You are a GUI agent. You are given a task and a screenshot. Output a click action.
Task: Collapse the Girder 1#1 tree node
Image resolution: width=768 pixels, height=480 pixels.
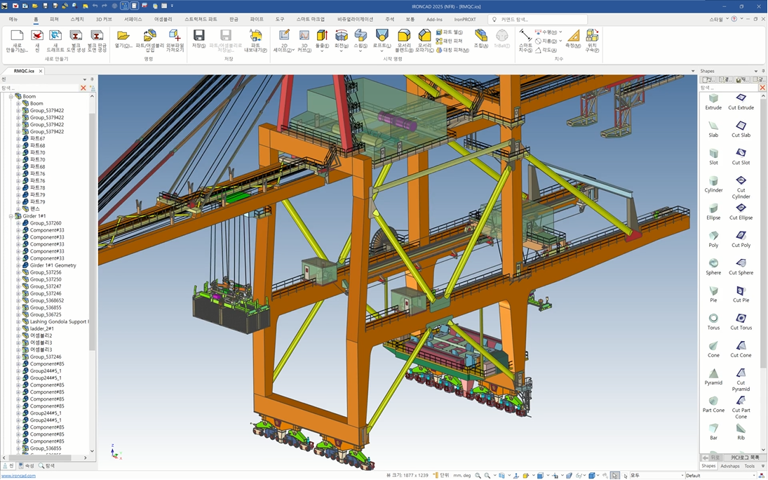pos(11,216)
